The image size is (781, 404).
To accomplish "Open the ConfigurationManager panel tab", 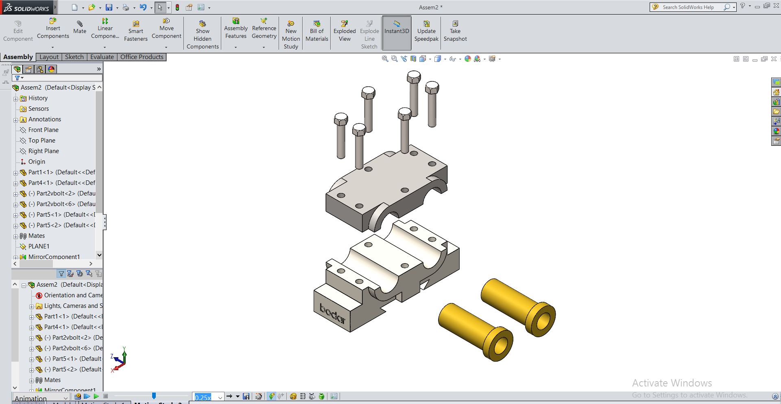I will tap(40, 69).
